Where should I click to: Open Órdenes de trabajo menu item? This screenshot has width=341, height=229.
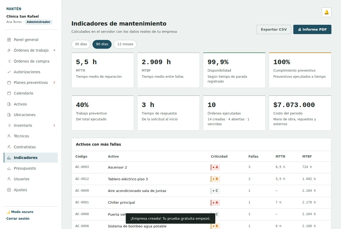pyautogui.click(x=31, y=50)
